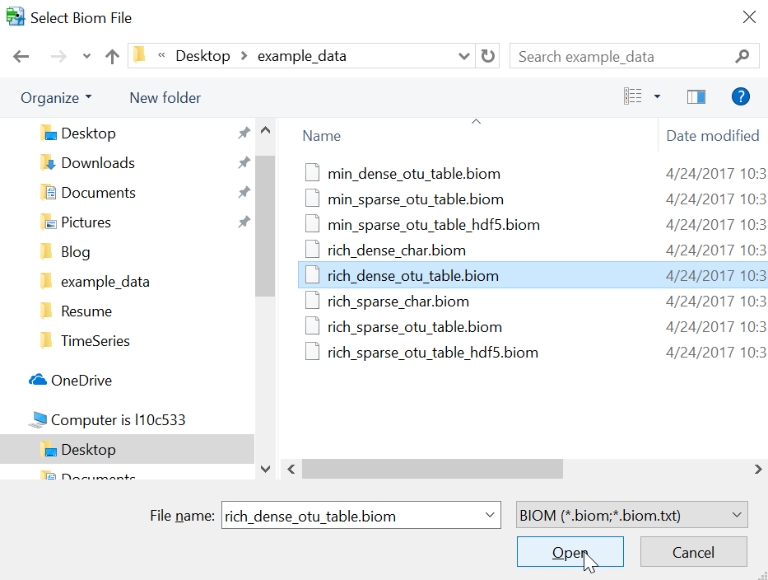Open the Help icon
The height and width of the screenshot is (580, 768).
(740, 96)
